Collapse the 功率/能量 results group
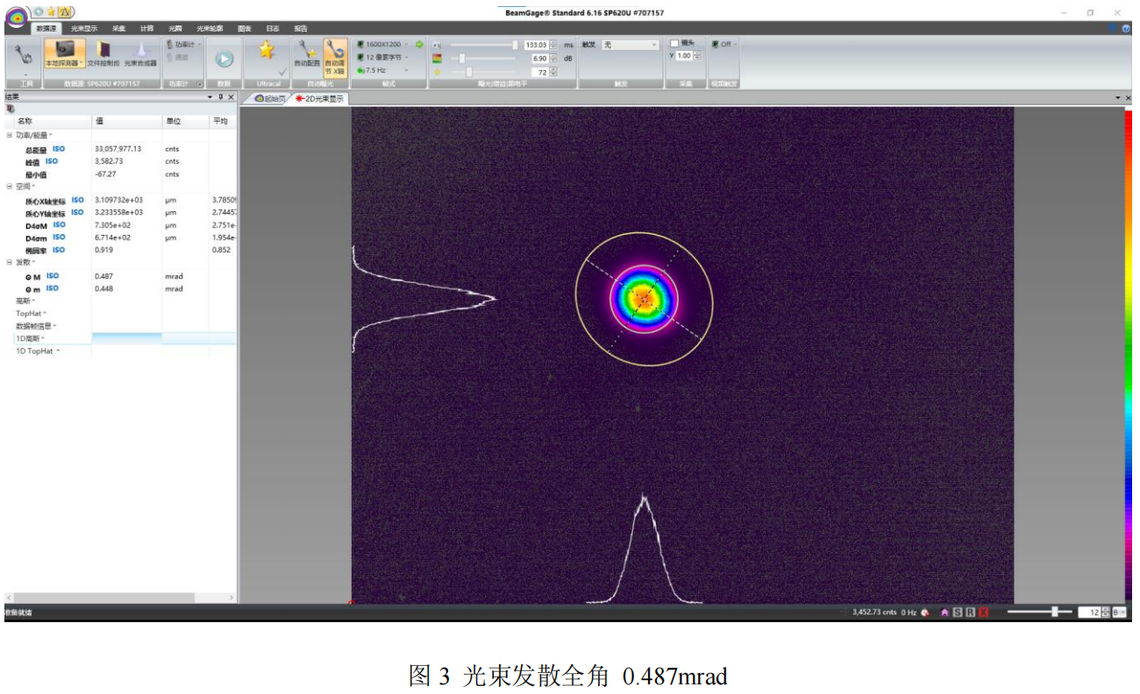 (x=10, y=135)
